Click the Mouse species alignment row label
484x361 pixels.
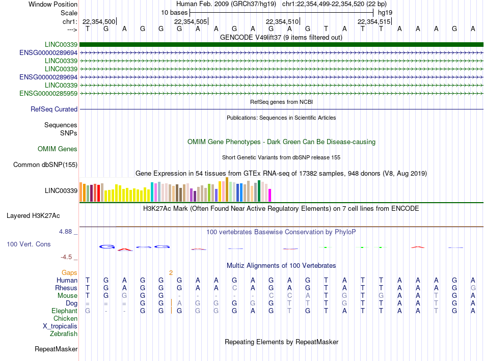[x=67, y=296]
